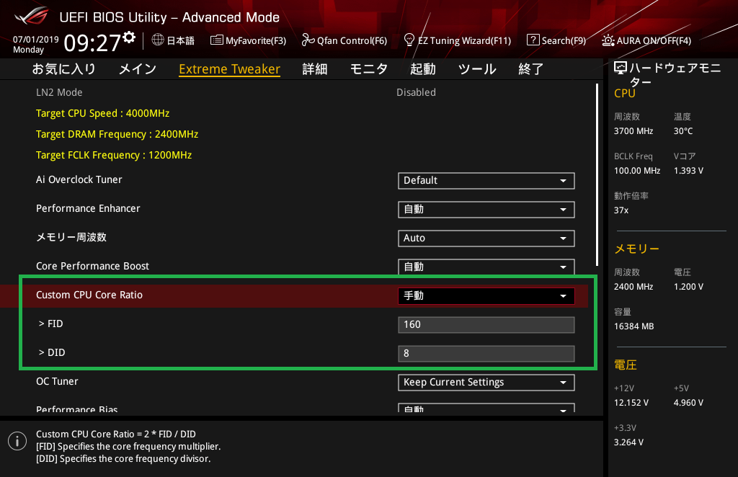Click Target DRAM Frequency : 2400MHz text
The image size is (738, 477).
coord(117,134)
